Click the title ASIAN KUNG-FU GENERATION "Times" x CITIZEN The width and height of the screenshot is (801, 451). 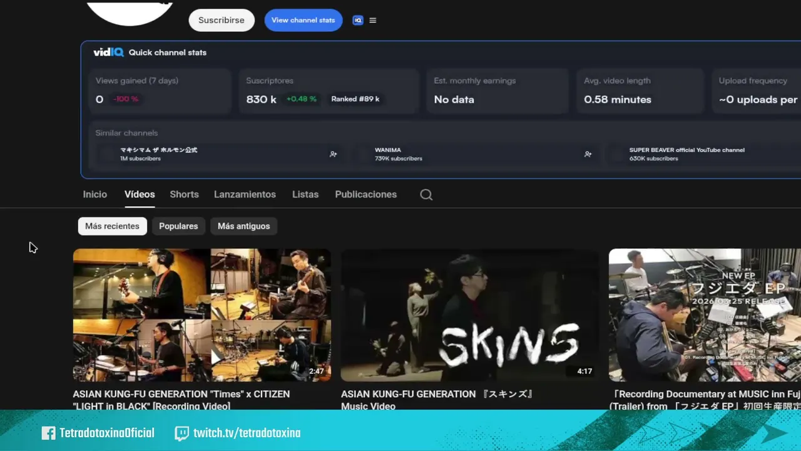coord(181,400)
